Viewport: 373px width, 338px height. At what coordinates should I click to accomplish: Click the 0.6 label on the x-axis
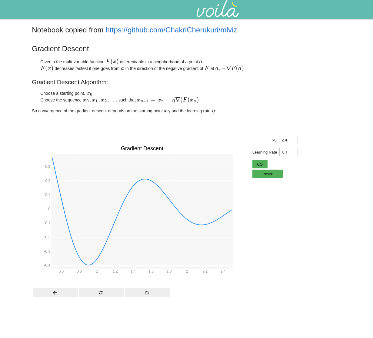pos(61,271)
